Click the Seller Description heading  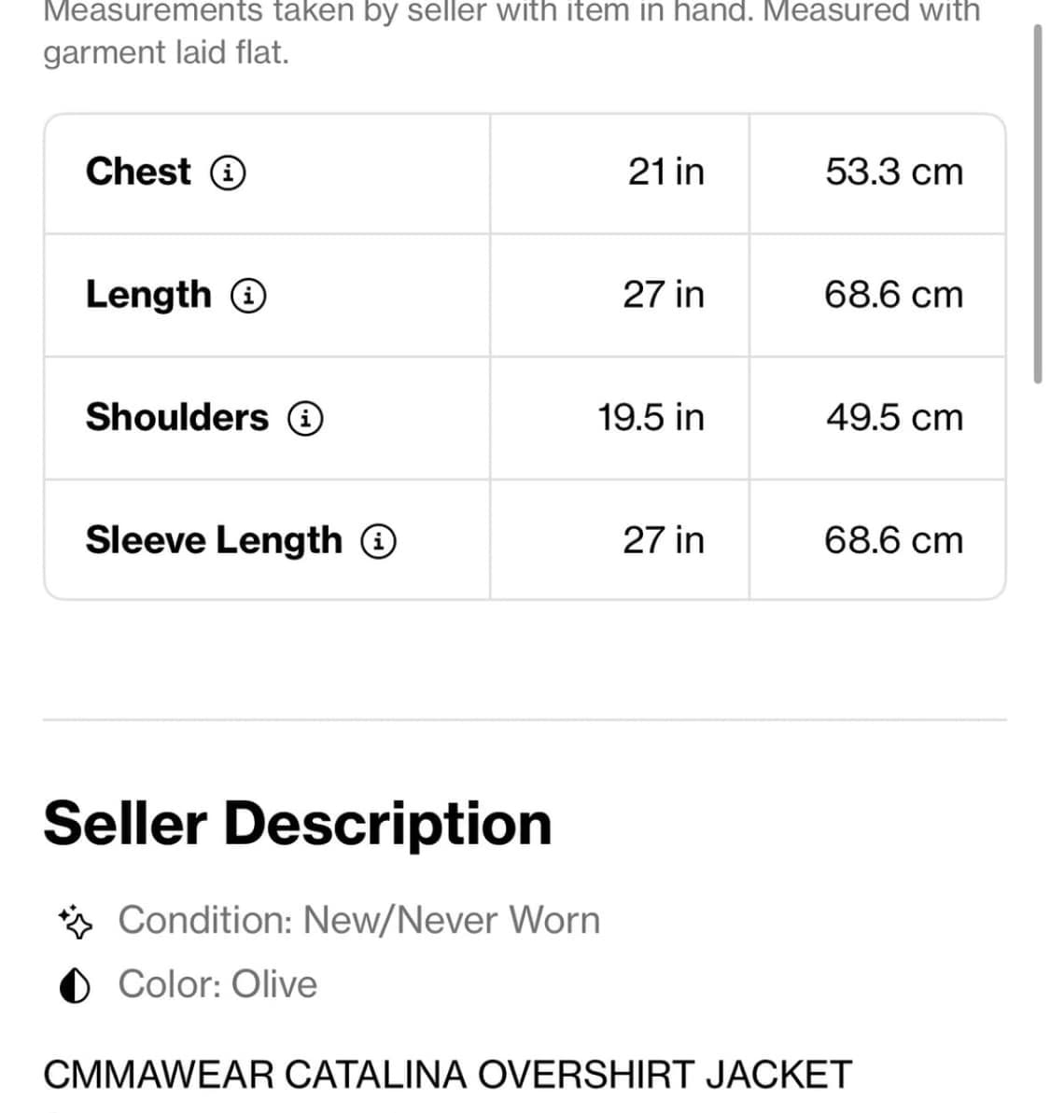(x=298, y=823)
